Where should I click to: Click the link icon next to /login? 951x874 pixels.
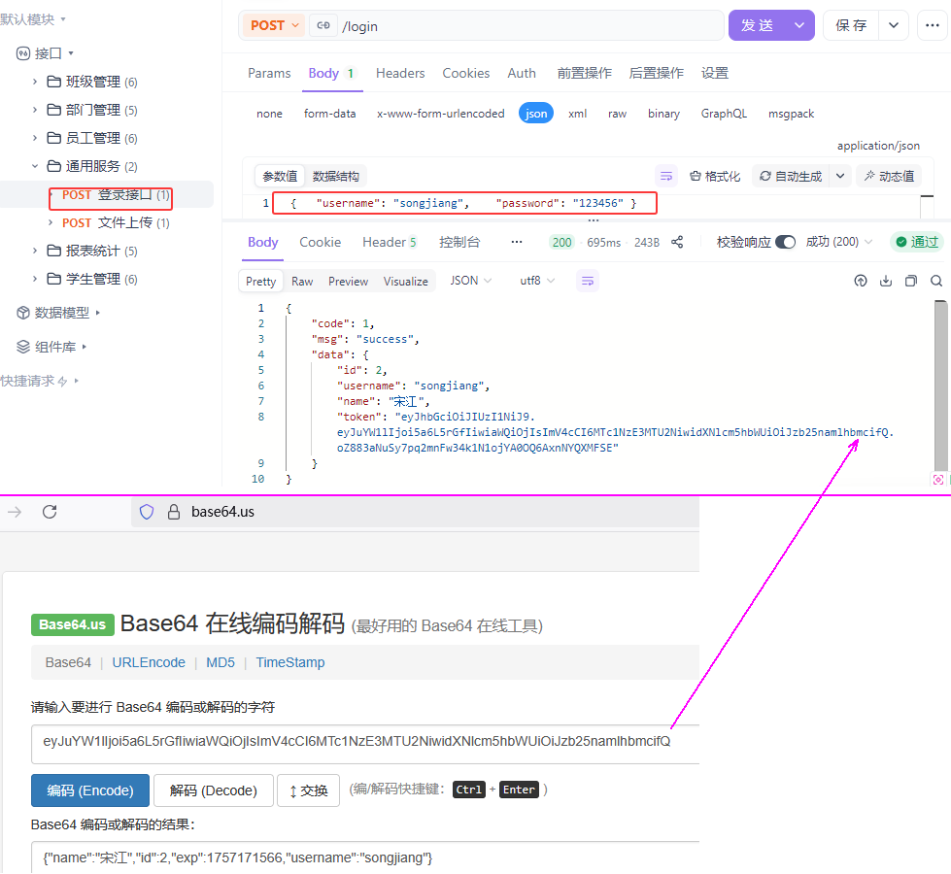[x=323, y=26]
